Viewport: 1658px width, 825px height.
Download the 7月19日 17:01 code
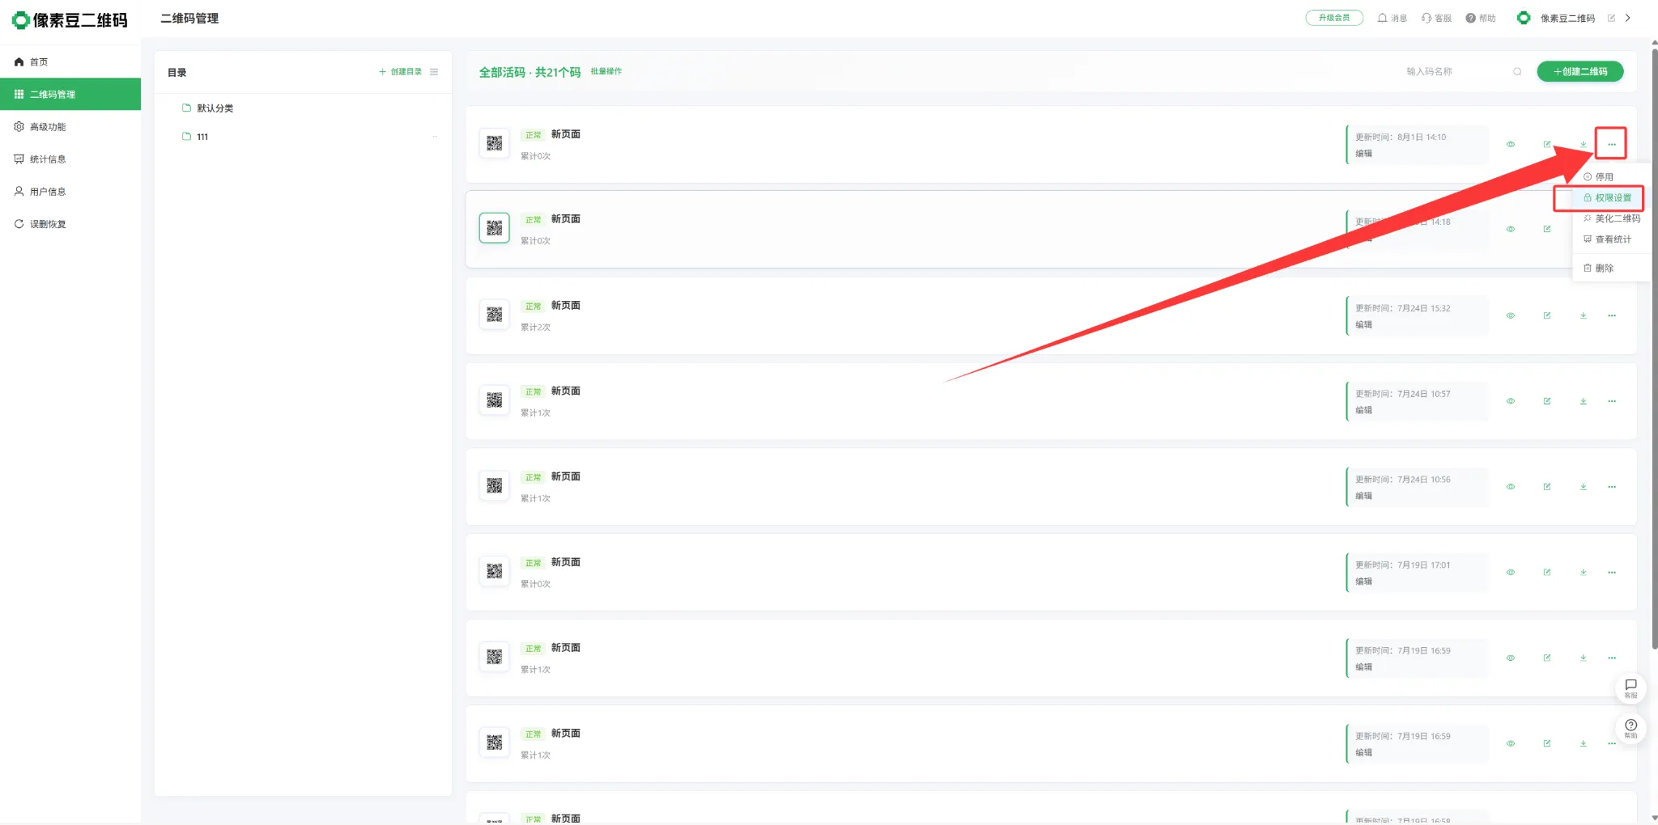1584,573
